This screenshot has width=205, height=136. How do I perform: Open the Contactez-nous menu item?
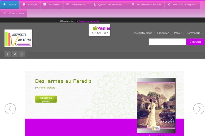click(14, 13)
